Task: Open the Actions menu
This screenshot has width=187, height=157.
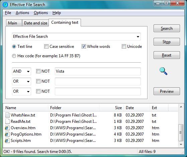Action: click(22, 13)
